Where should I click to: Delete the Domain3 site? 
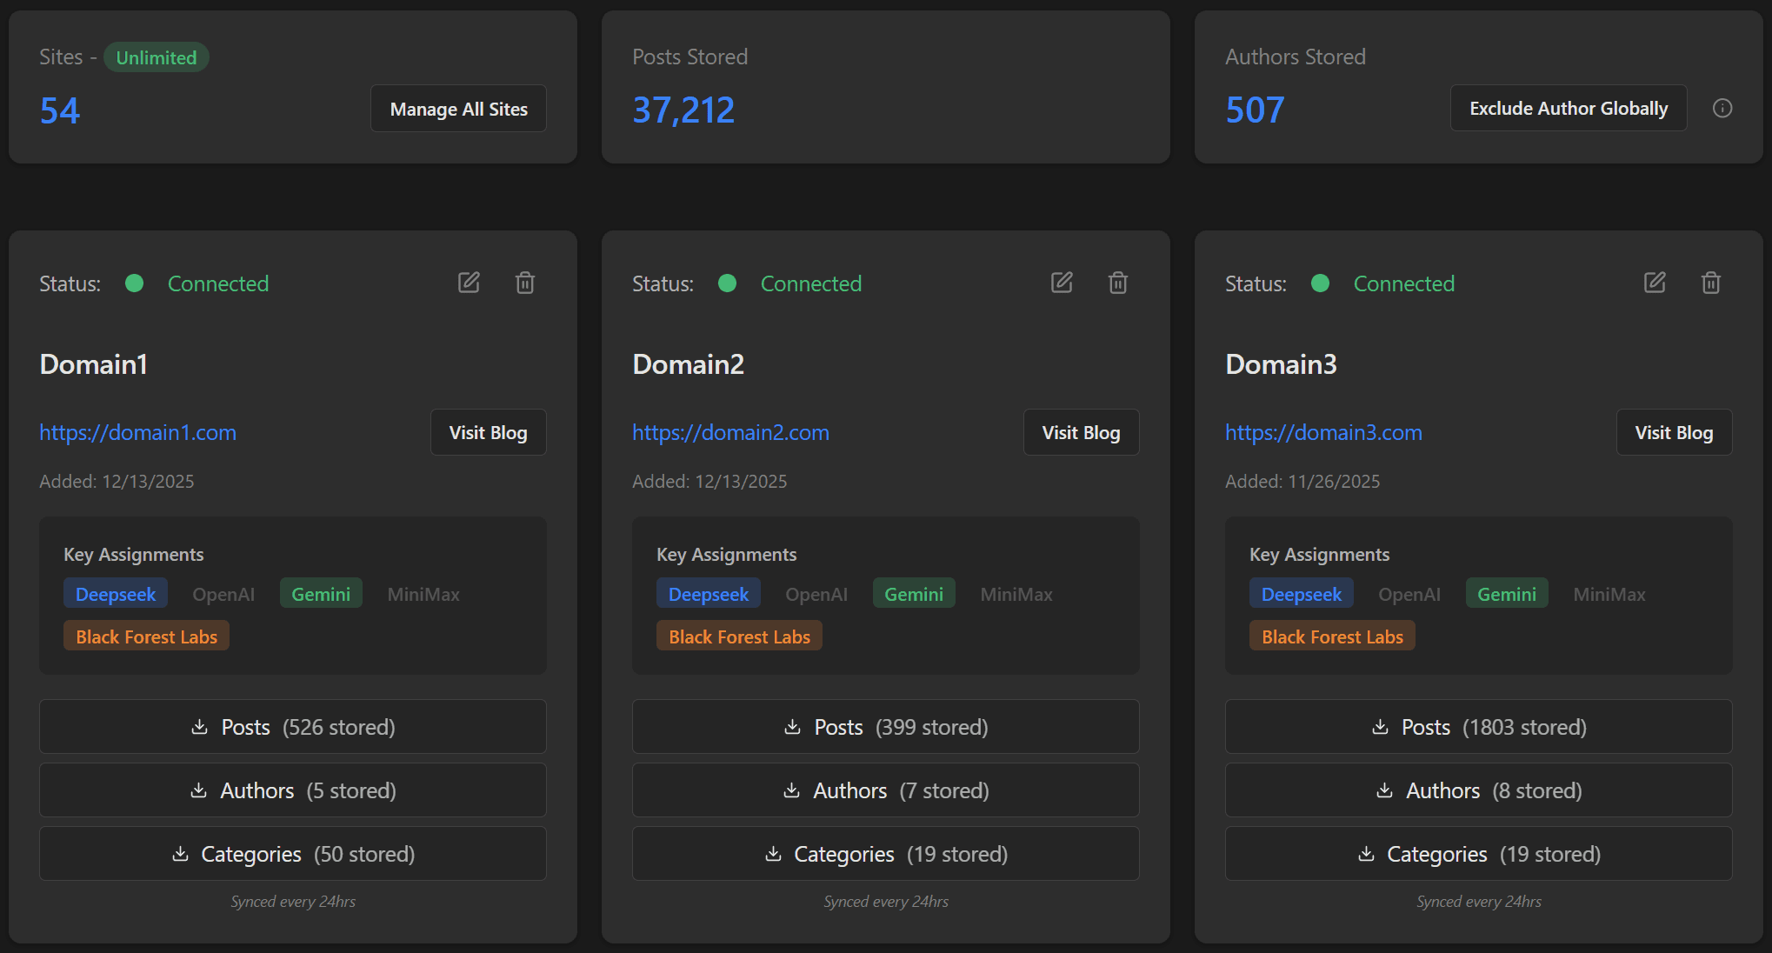(1710, 283)
